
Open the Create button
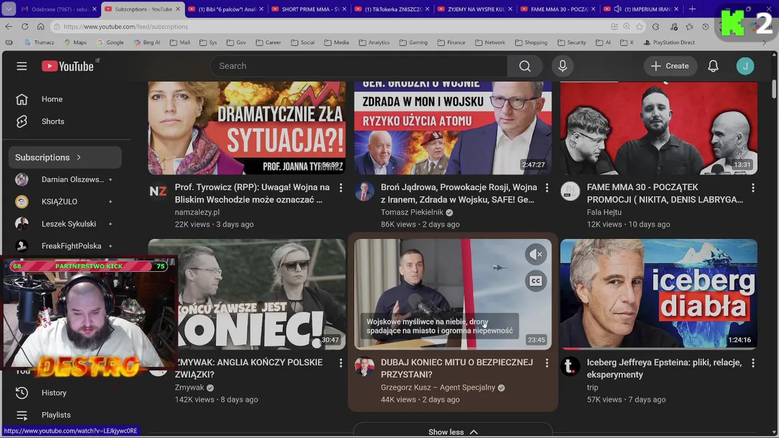[x=670, y=66]
